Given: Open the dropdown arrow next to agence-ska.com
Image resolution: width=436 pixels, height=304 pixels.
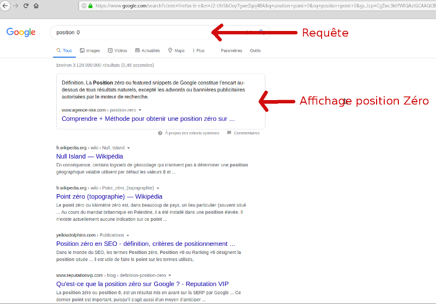Looking at the screenshot, I should point(140,110).
